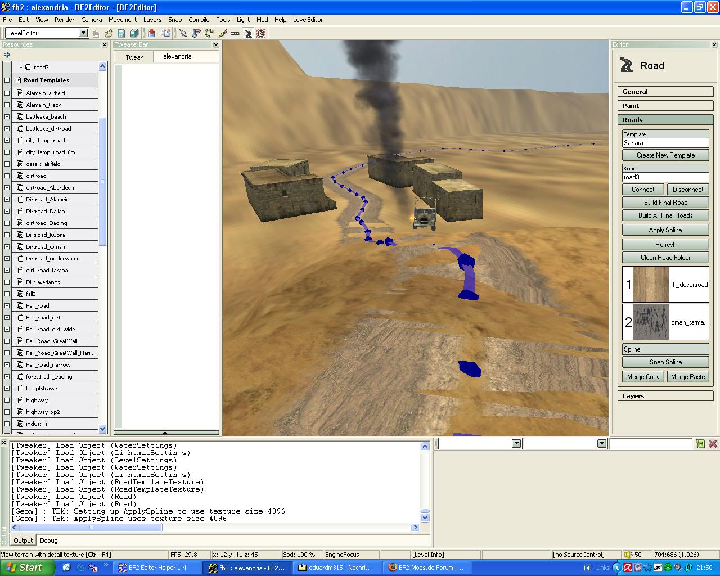Click the Refresh button
This screenshot has height=576, width=720.
click(665, 245)
